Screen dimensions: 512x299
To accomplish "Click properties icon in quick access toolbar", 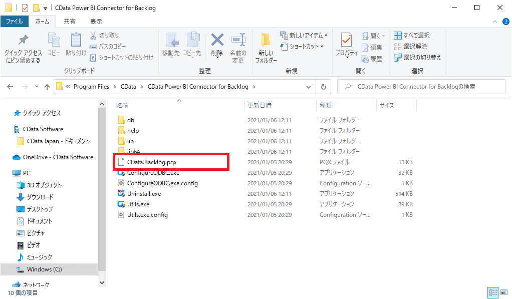I will pyautogui.click(x=25, y=8).
